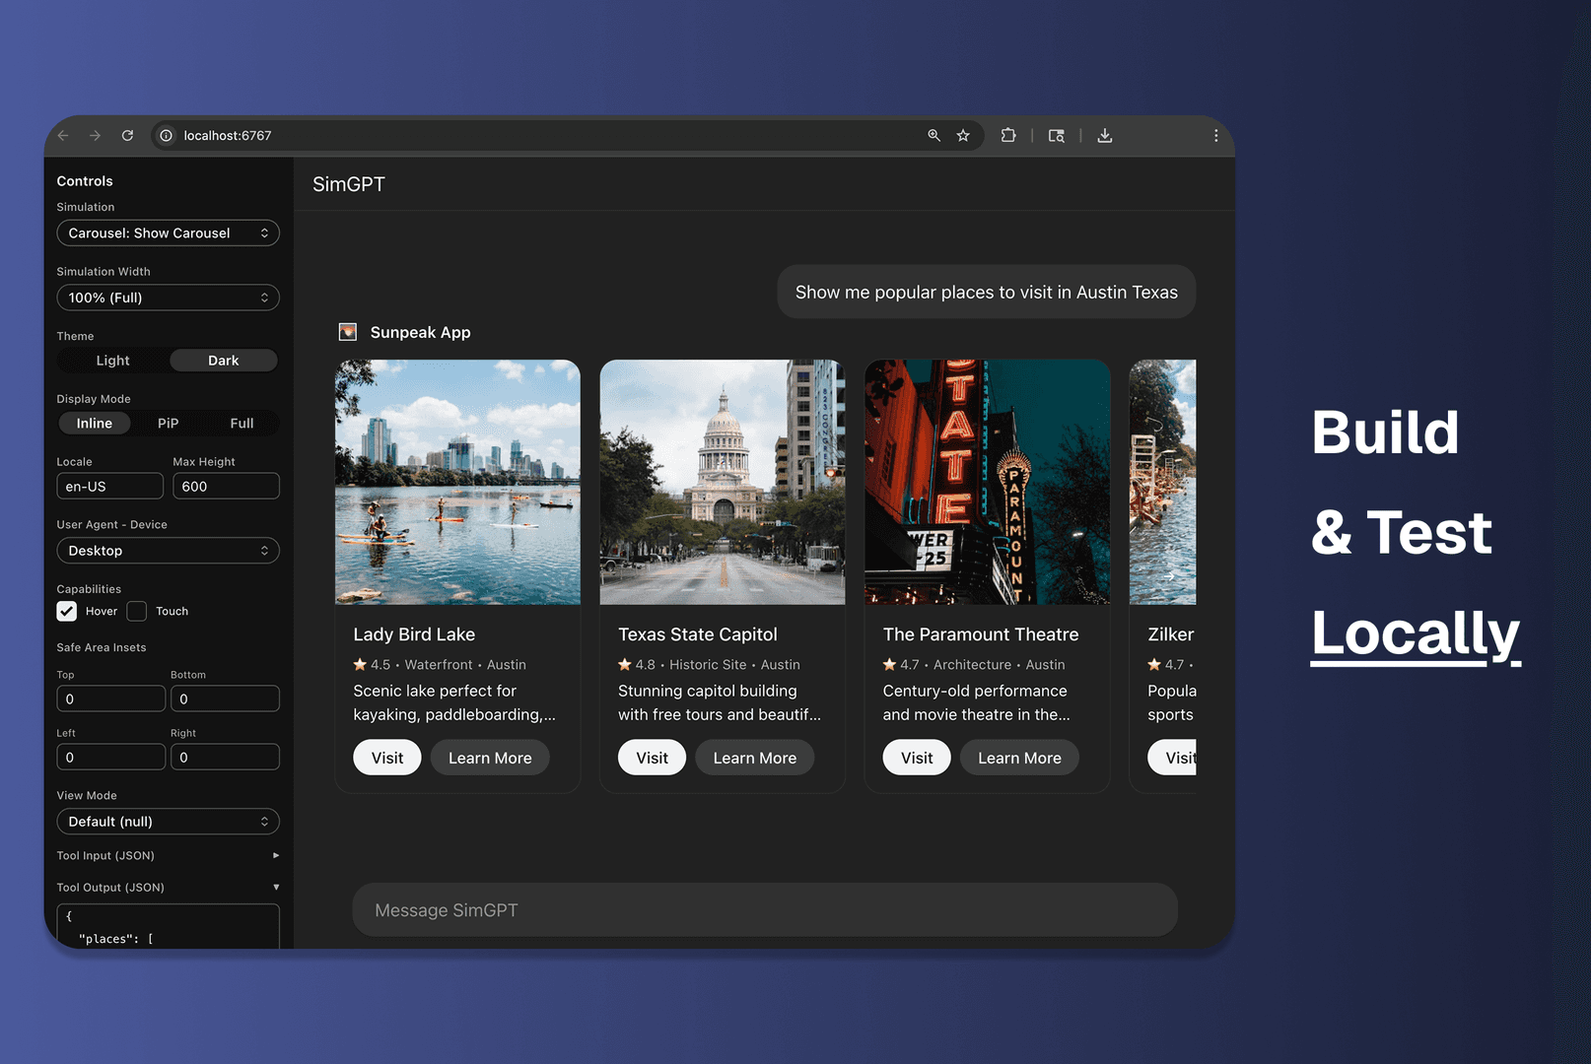Viewport: 1591px width, 1064px height.
Task: Uncheck the Hover capability checkbox
Action: point(67,611)
